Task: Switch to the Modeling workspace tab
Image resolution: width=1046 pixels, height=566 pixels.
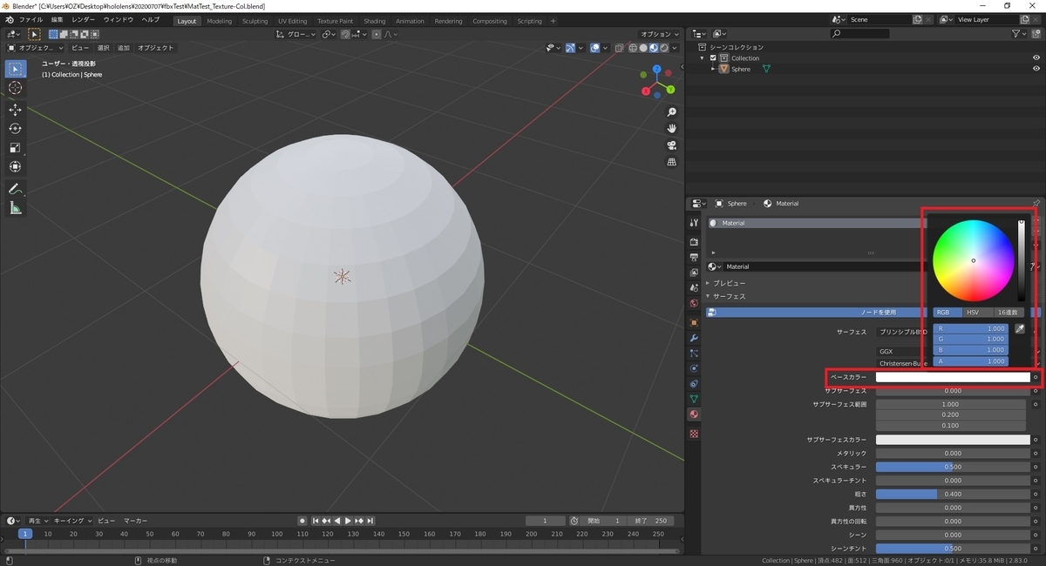Action: [x=220, y=21]
